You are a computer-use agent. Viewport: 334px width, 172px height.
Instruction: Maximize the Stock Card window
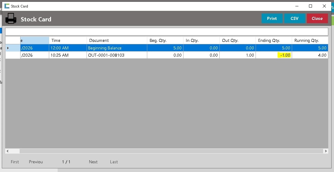[310, 6]
